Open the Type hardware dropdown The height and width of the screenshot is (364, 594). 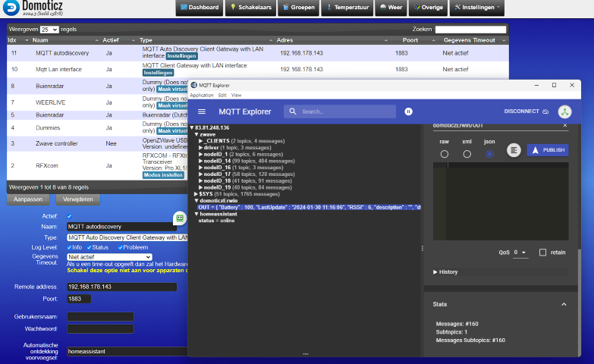pyautogui.click(x=127, y=237)
